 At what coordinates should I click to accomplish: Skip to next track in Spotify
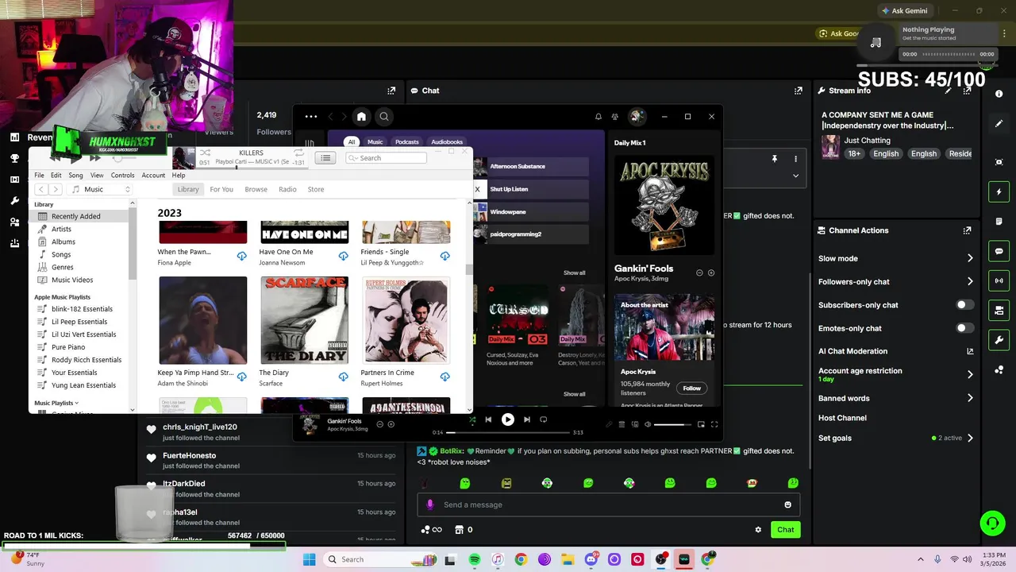pyautogui.click(x=527, y=419)
